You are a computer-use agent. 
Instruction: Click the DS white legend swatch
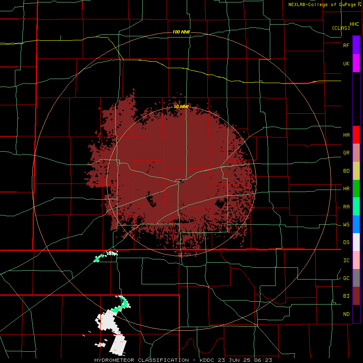pos(356,242)
